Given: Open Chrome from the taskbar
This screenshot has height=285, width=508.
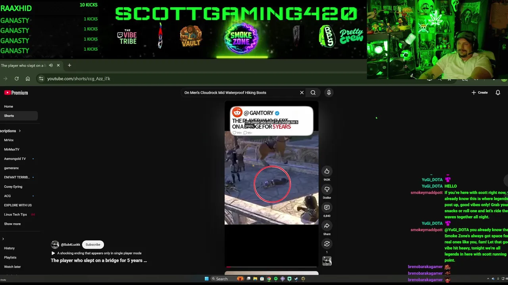Looking at the screenshot, I should 269,279.
